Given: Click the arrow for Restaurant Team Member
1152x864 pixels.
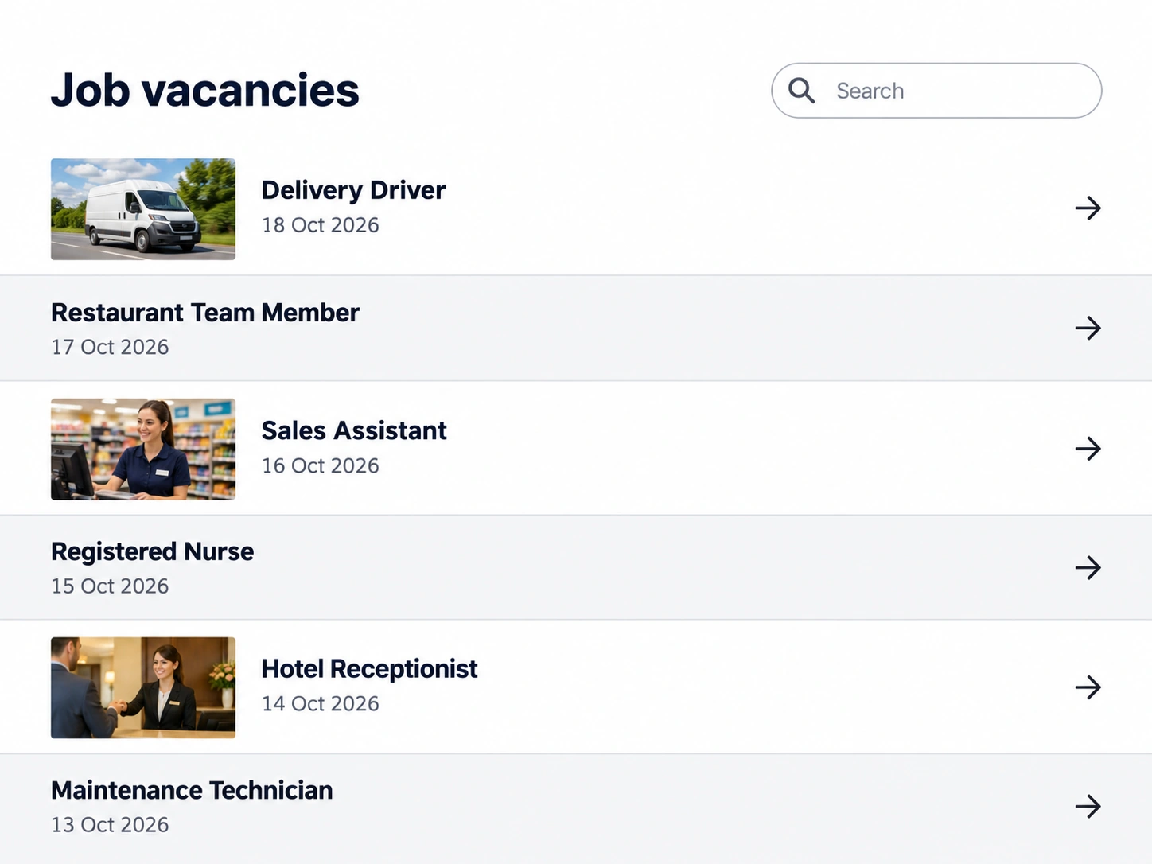Looking at the screenshot, I should click(x=1088, y=328).
